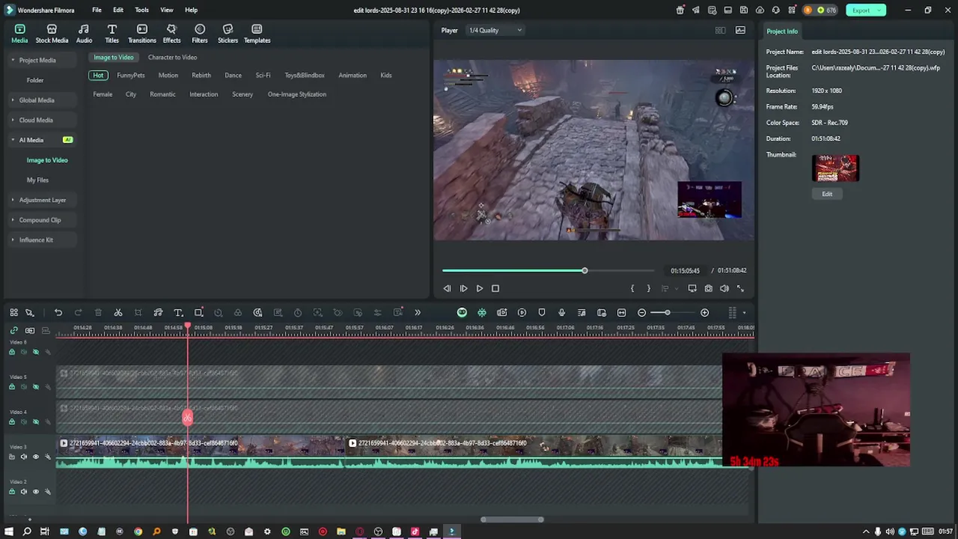Image resolution: width=958 pixels, height=539 pixels.
Task: Open the Titles tab
Action: pos(112,34)
